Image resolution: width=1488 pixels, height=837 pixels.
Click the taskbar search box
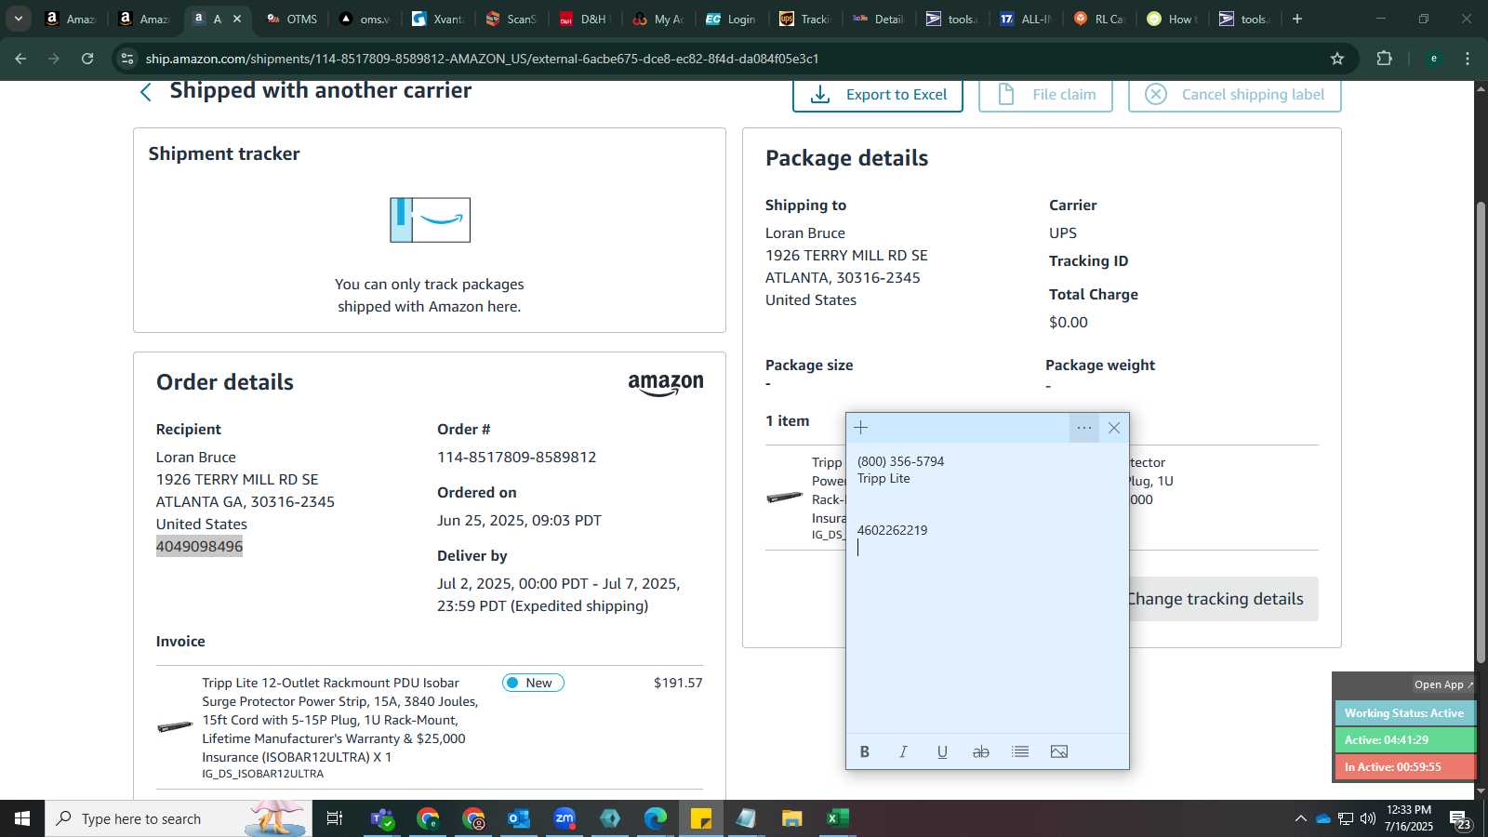179,818
